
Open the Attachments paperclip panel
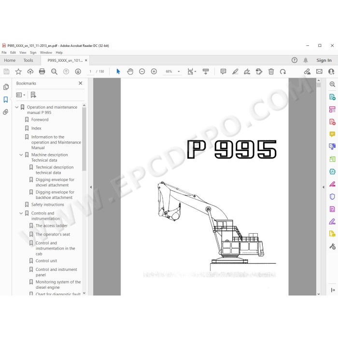(x=6, y=112)
